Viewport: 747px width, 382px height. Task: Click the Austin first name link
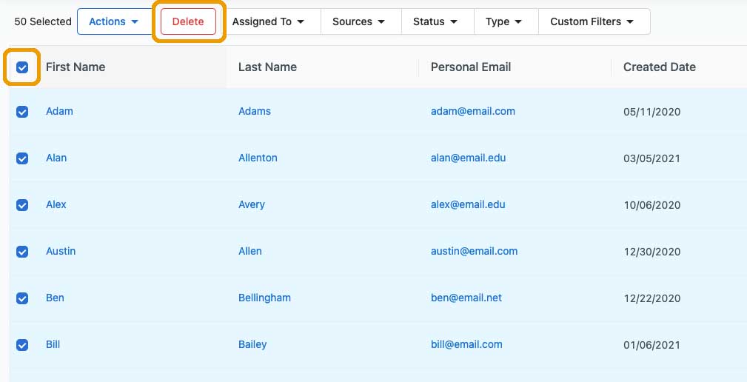(x=61, y=252)
